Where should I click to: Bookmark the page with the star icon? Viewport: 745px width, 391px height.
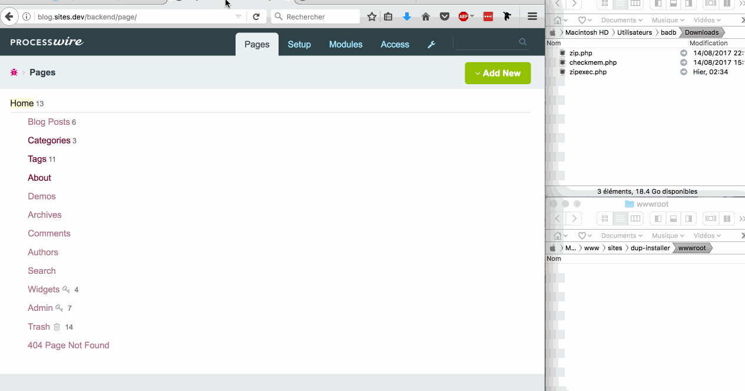[x=371, y=16]
